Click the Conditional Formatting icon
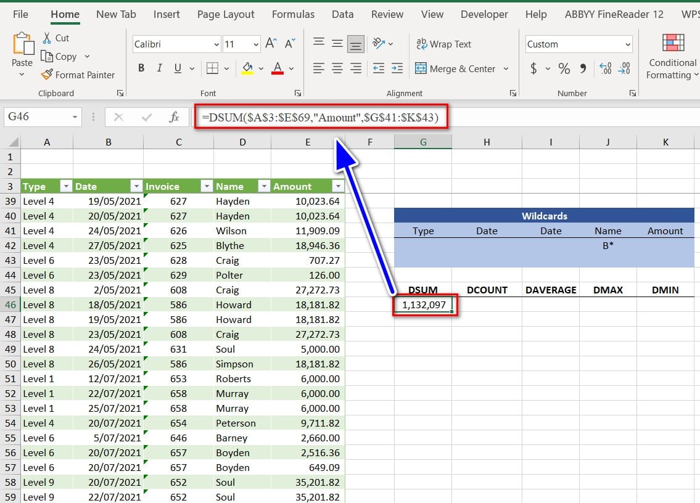The width and height of the screenshot is (700, 503). 673,43
